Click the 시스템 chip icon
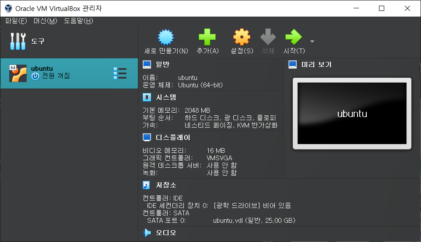The width and height of the screenshot is (421, 242). coord(147,97)
